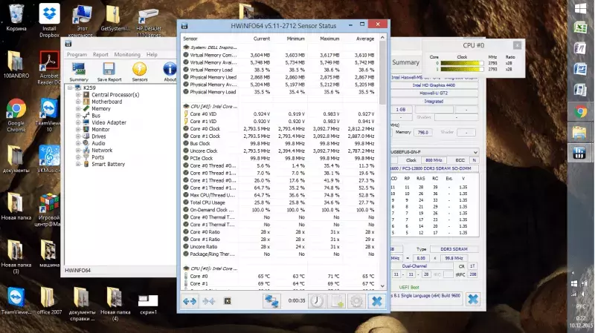Click the Excel icon on the taskbar
Image resolution: width=595 pixels, height=333 pixels.
click(x=580, y=28)
